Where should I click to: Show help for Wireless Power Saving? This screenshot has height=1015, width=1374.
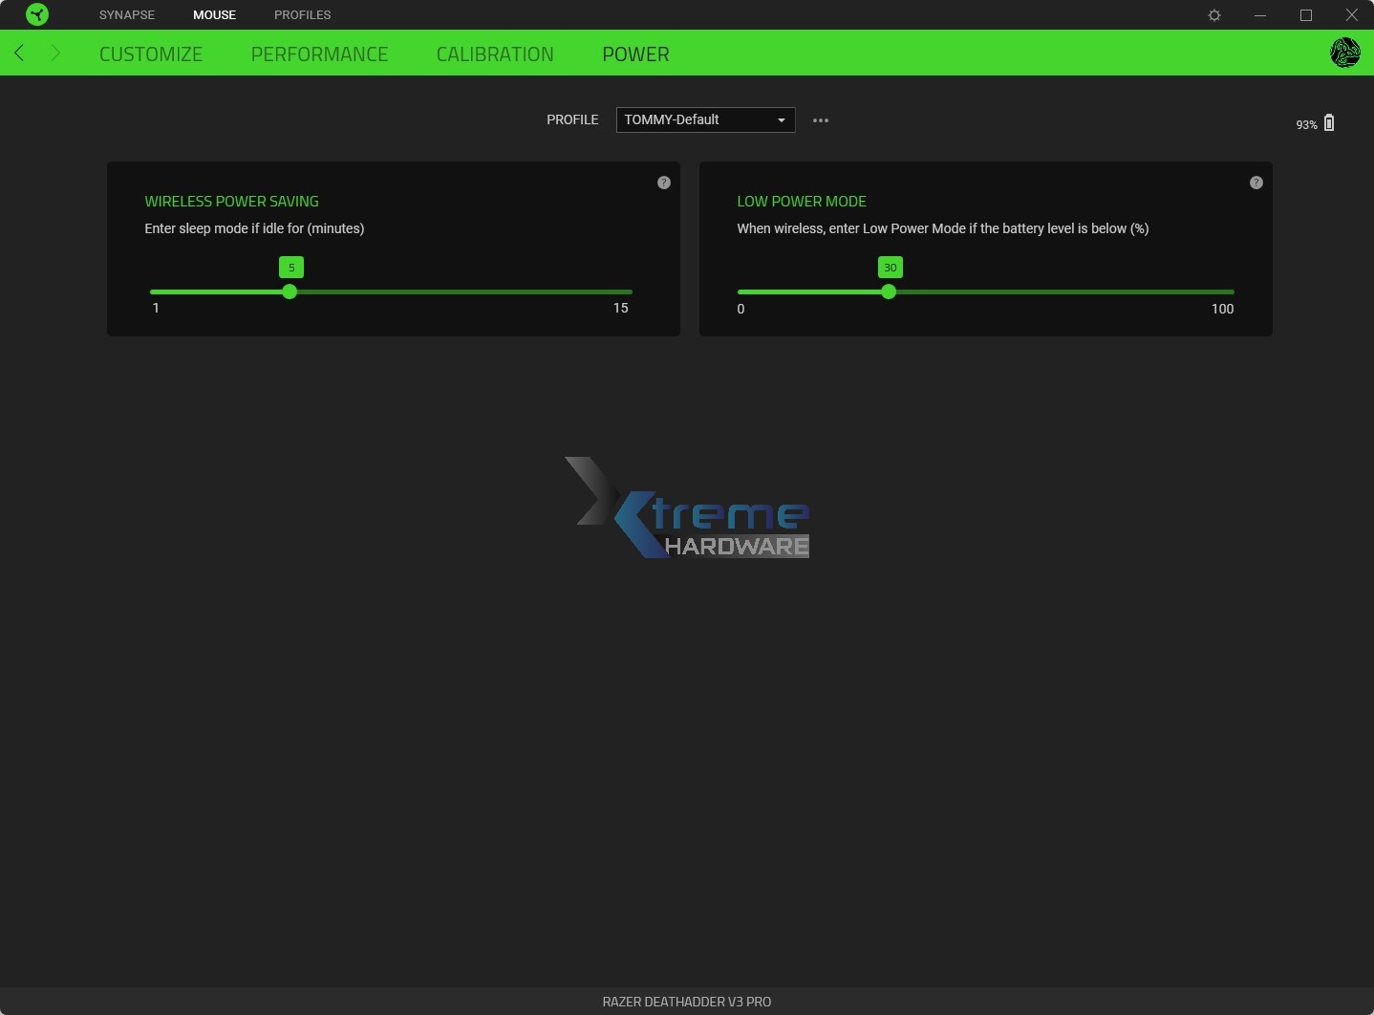pyautogui.click(x=664, y=183)
